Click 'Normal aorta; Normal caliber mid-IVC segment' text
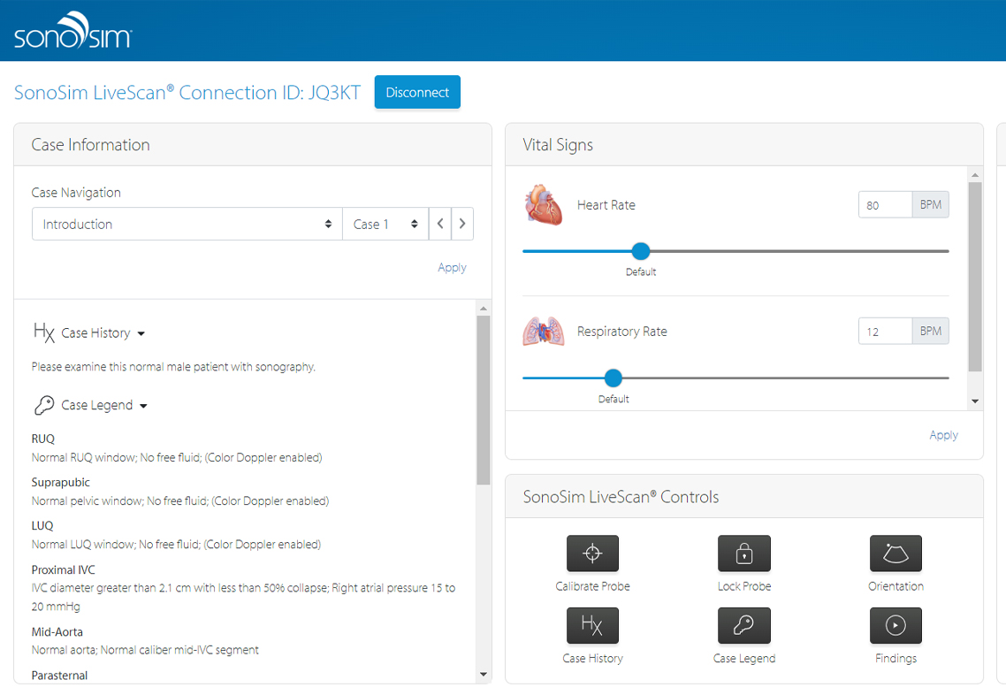The height and width of the screenshot is (695, 1006). point(145,650)
